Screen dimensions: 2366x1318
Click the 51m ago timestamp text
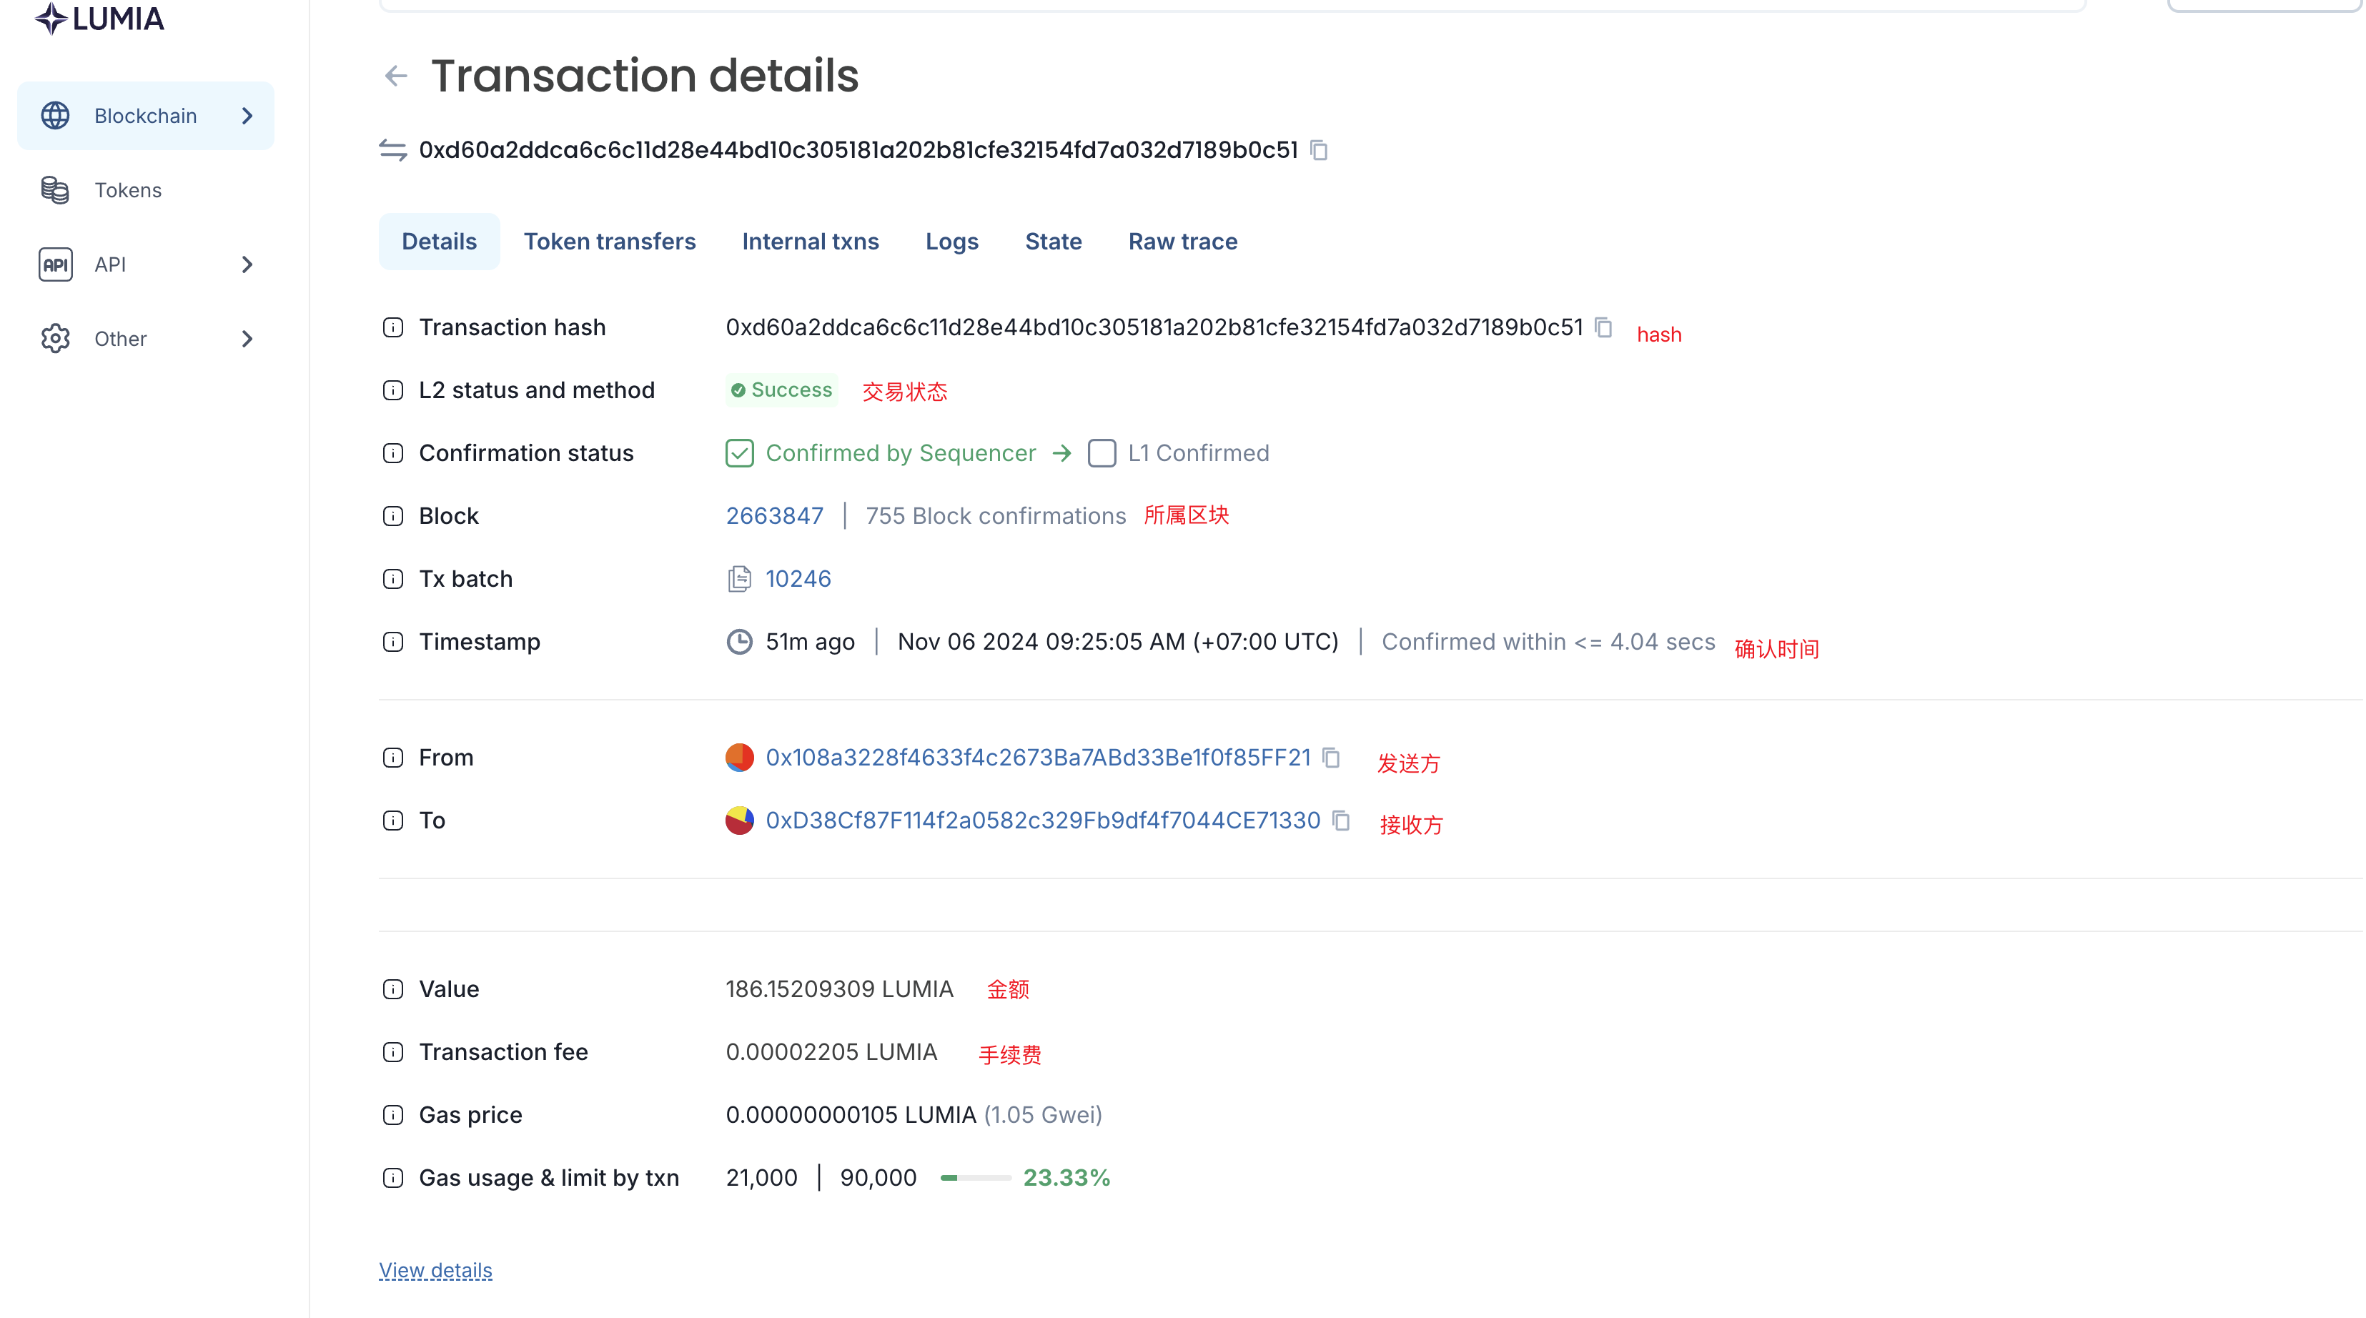(810, 642)
